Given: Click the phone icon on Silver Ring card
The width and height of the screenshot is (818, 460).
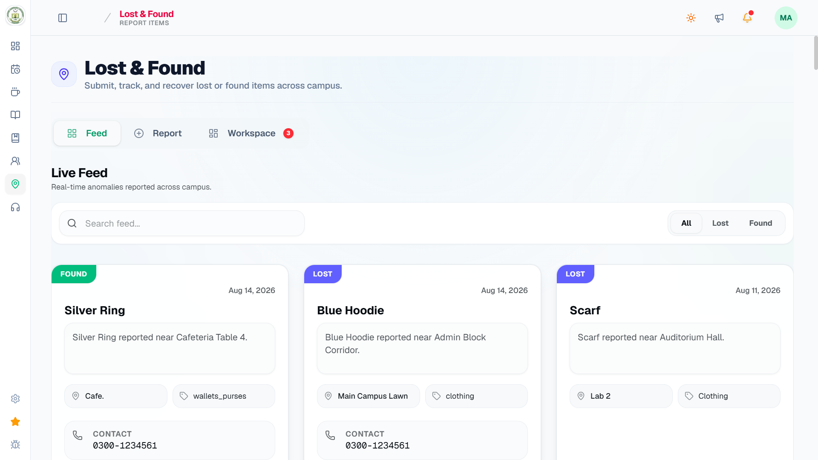Looking at the screenshot, I should pyautogui.click(x=78, y=435).
